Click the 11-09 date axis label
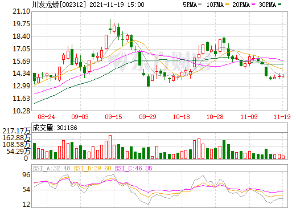The image size is (296, 208). 249,117
